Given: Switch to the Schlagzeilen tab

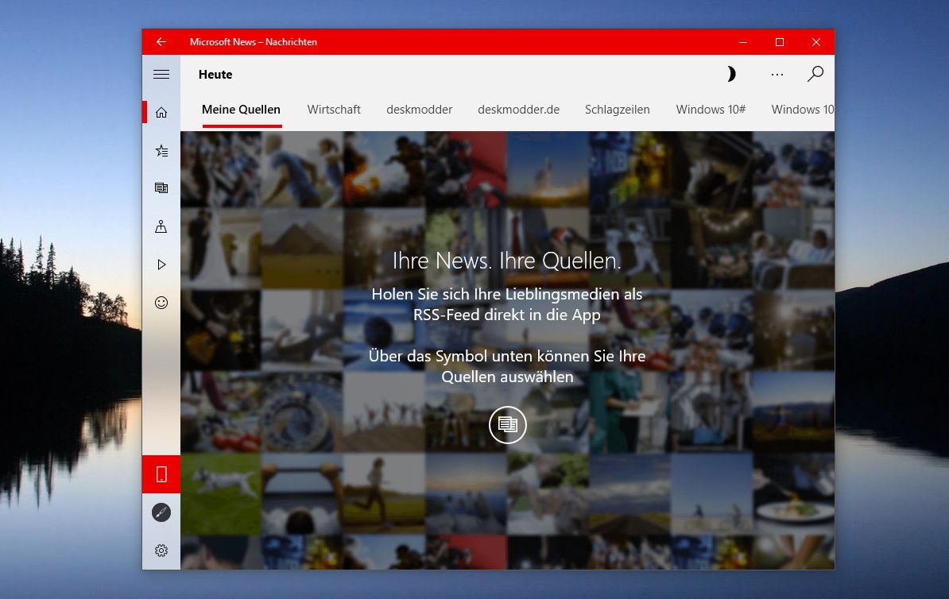Looking at the screenshot, I should 618,110.
